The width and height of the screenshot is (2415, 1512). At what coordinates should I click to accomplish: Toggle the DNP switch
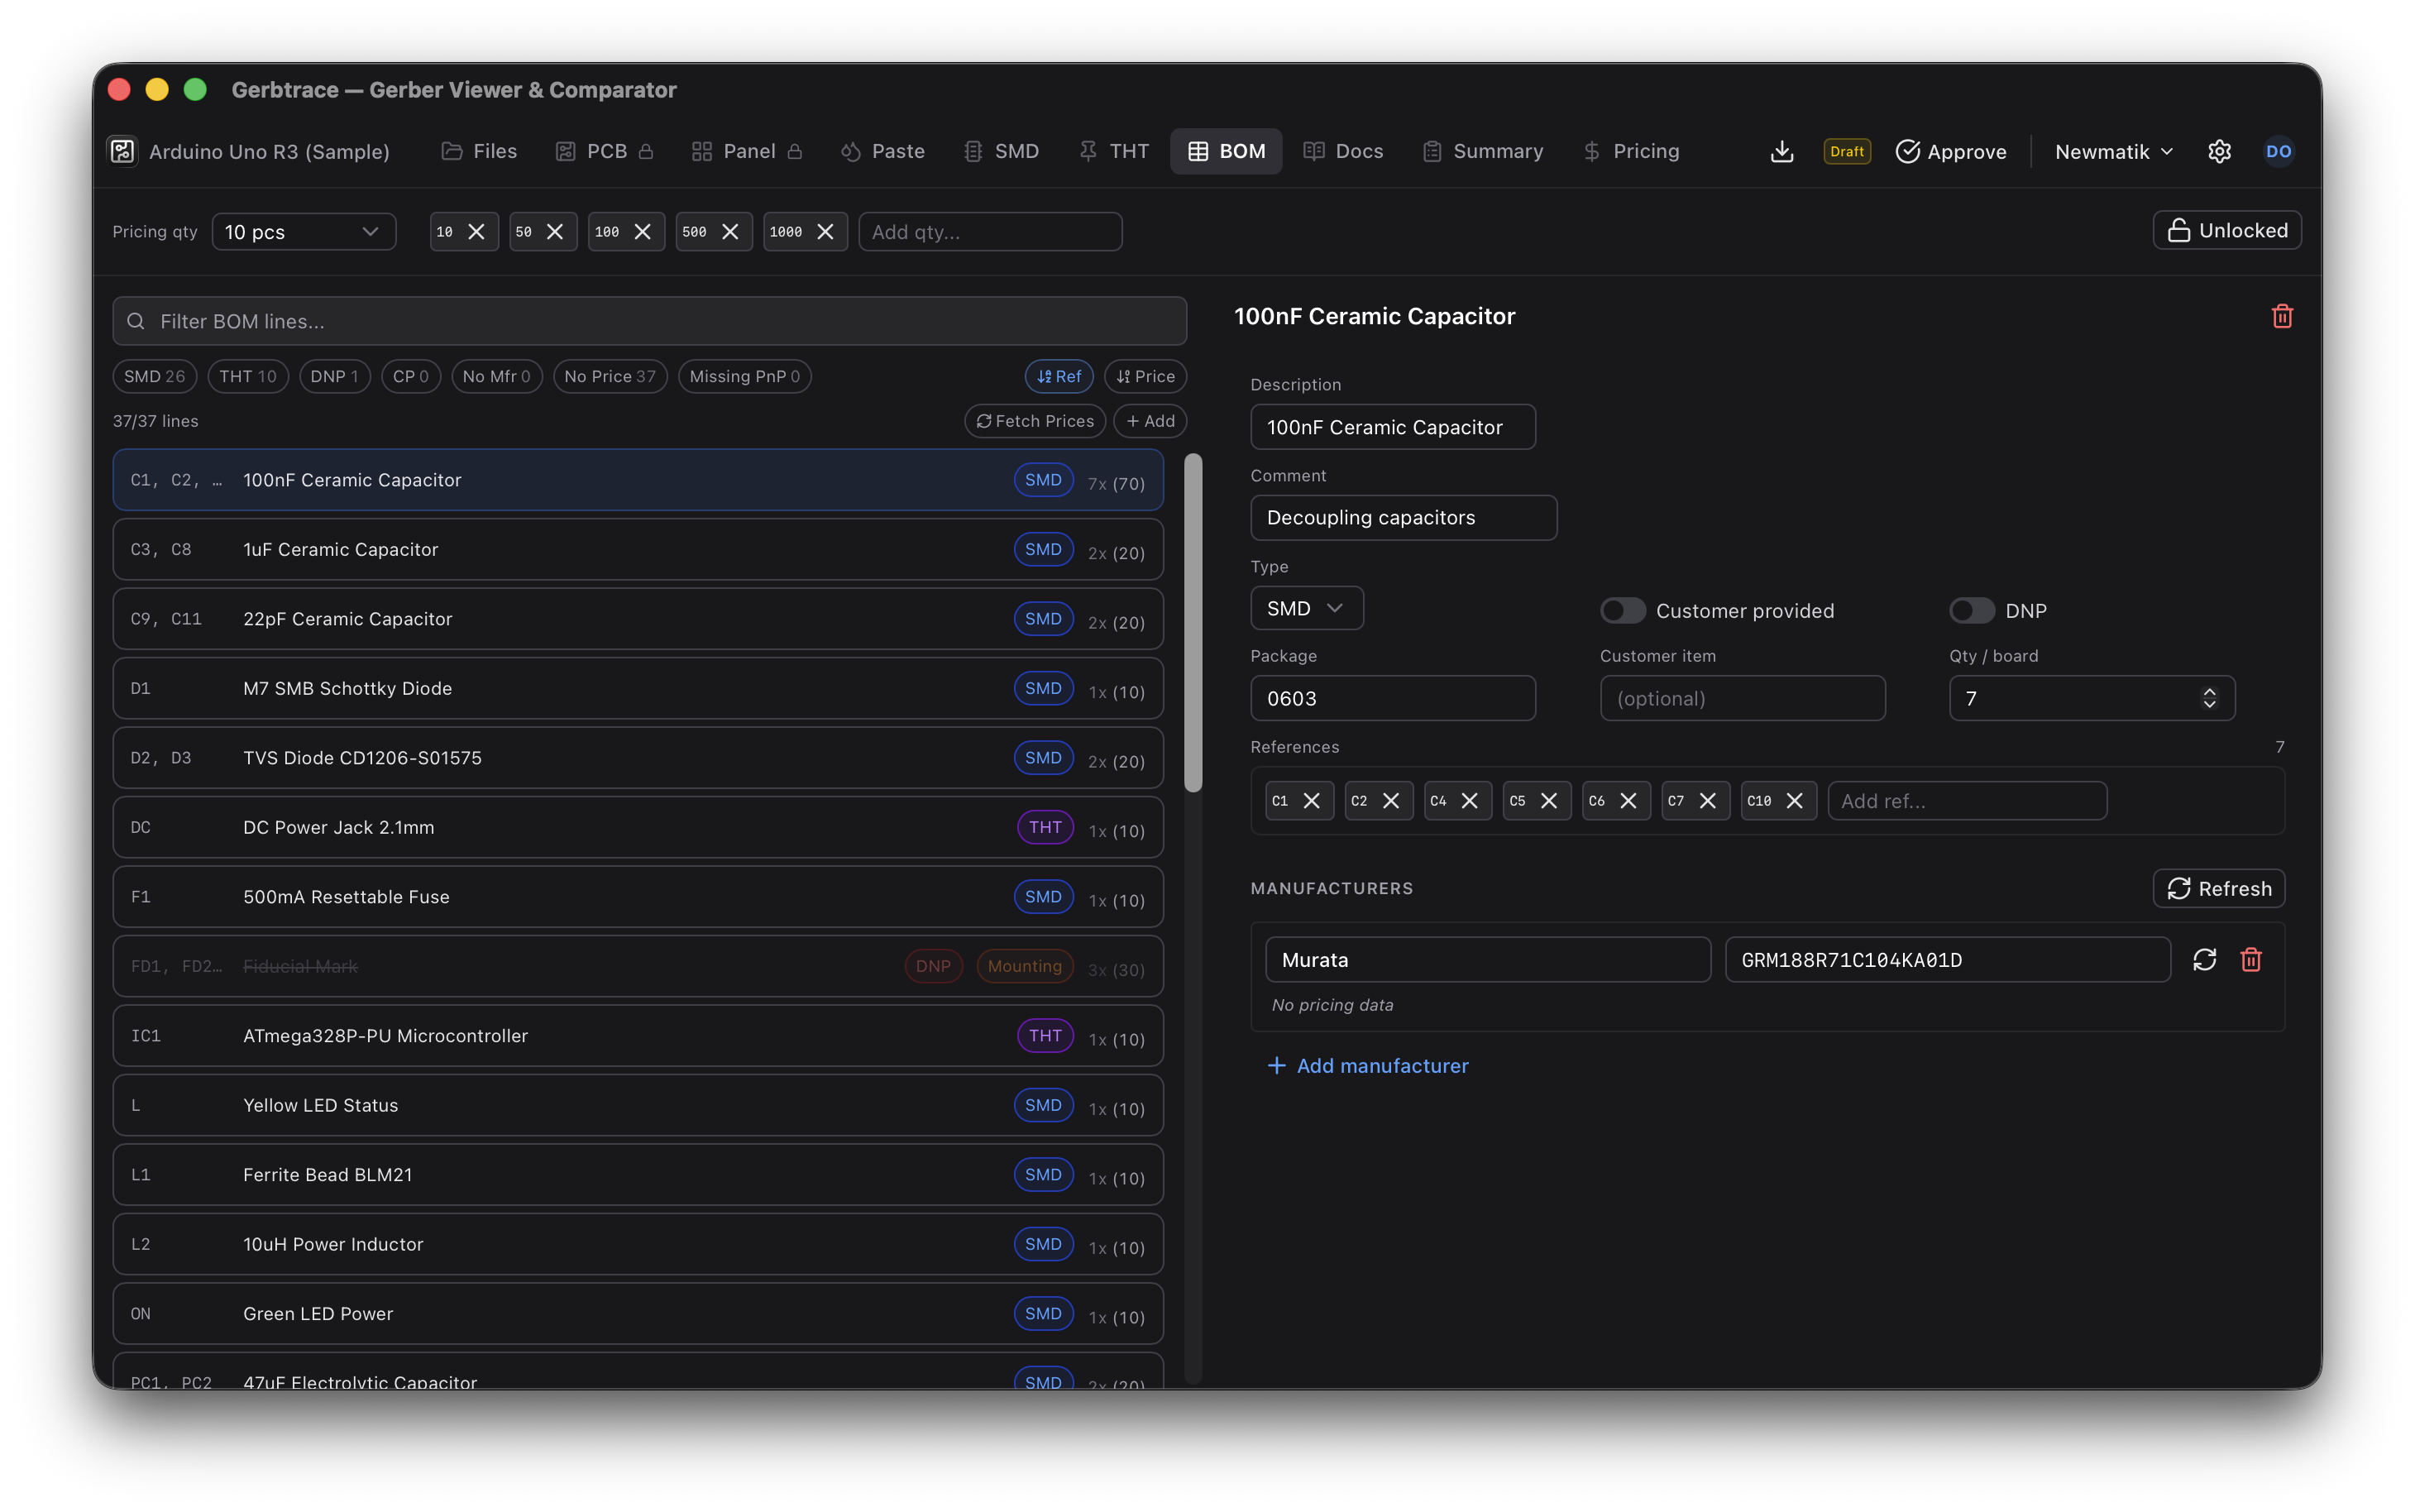tap(1971, 610)
